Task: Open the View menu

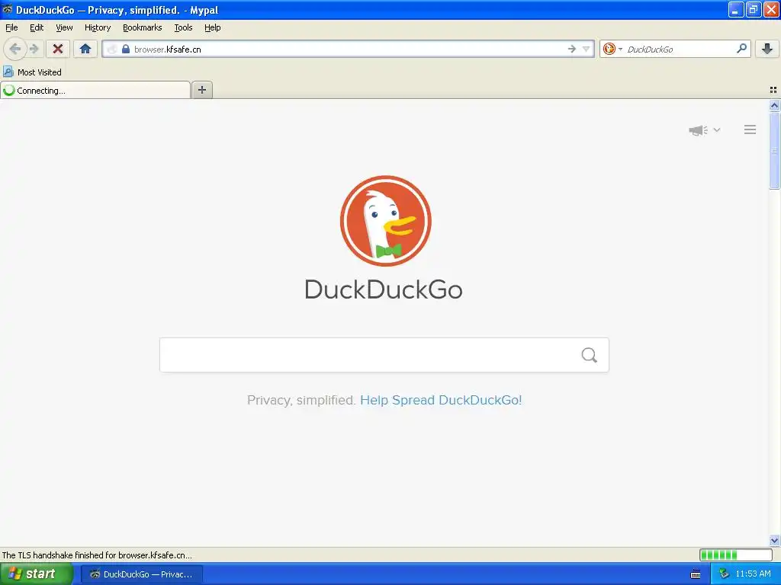Action: click(x=64, y=27)
